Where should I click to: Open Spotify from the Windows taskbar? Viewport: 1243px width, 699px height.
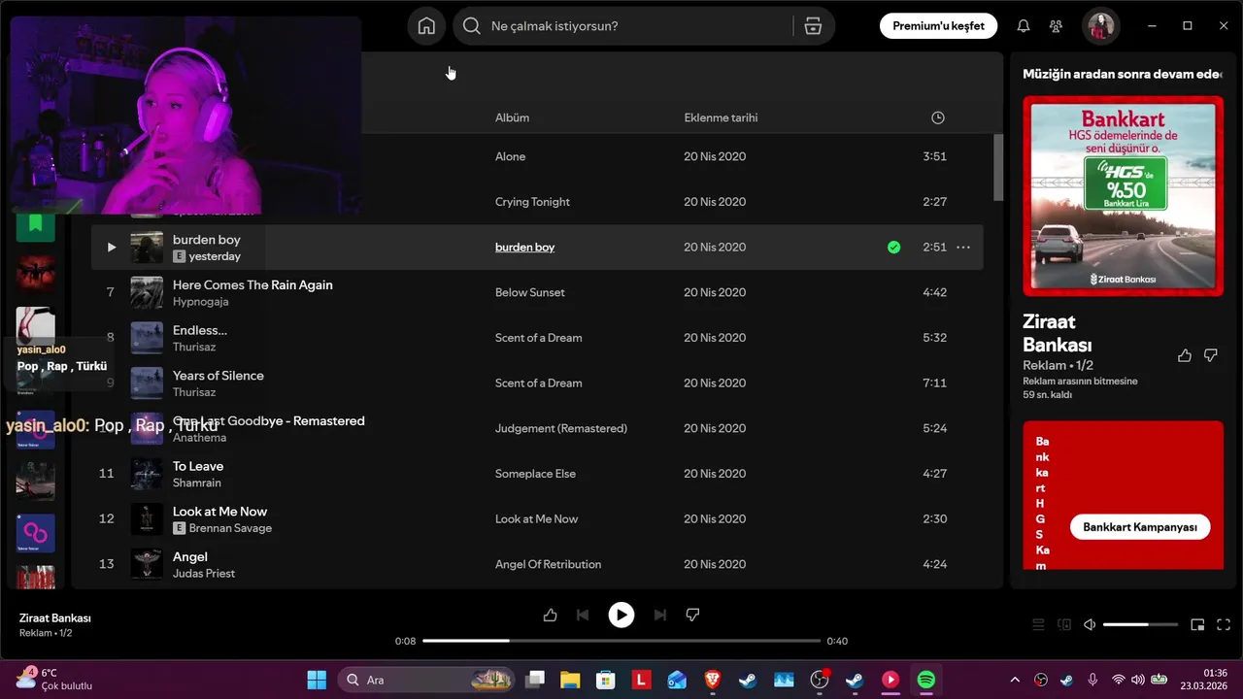click(926, 680)
